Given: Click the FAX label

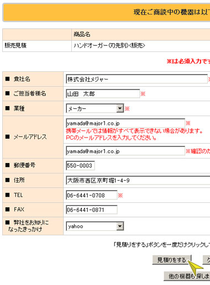Looking at the screenshot, I should click(x=19, y=209).
